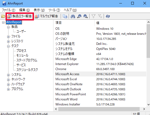Select the OS の説明 row

point(100,34)
